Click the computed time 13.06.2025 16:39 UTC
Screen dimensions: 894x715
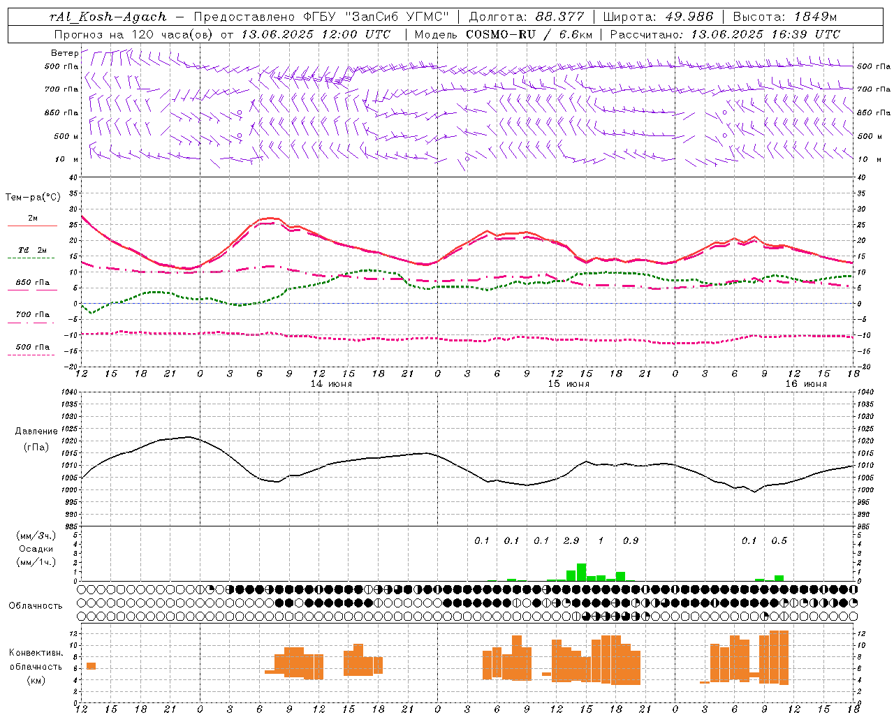[x=765, y=34]
